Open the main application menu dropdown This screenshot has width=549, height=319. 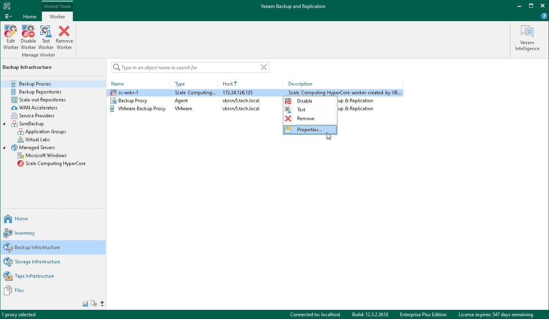pos(8,16)
